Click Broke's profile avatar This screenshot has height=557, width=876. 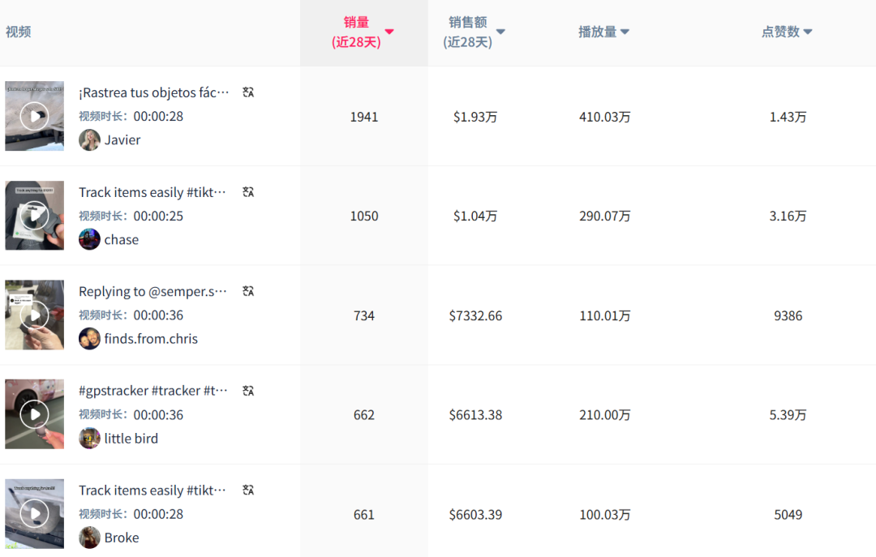pos(89,538)
